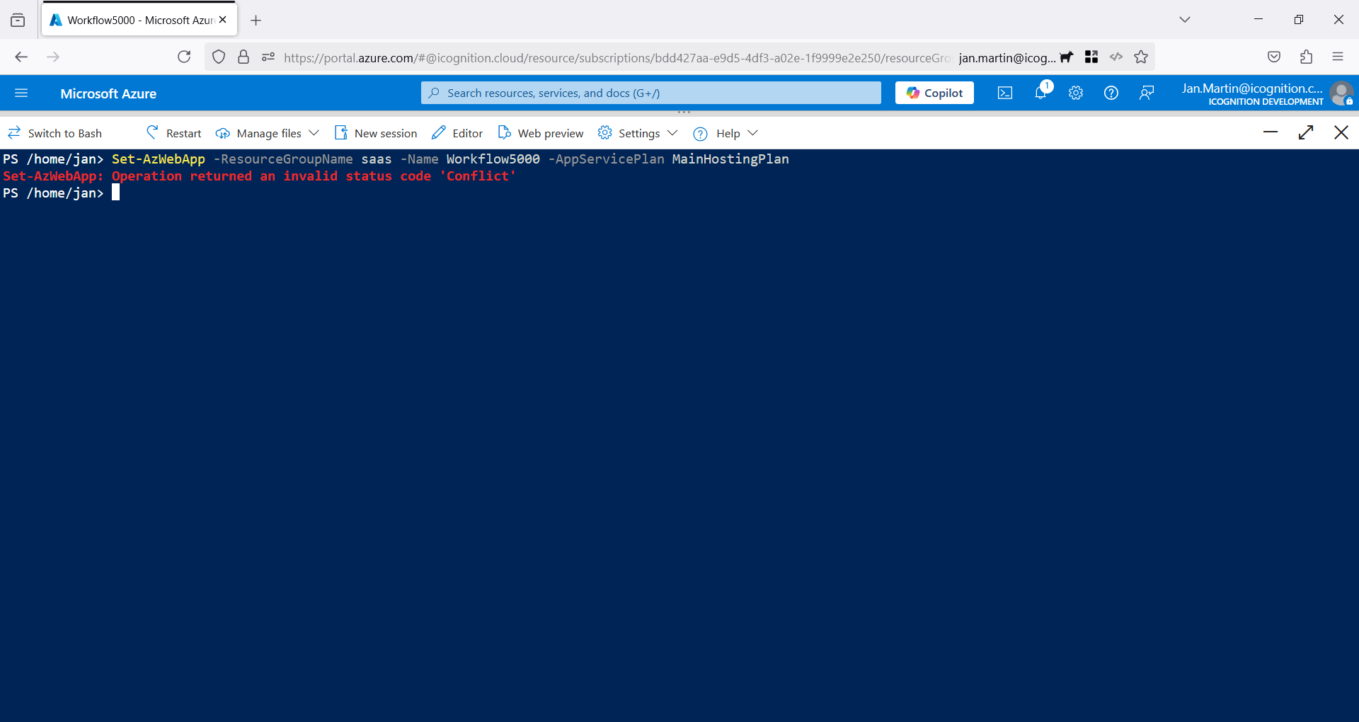
Task: Minimize the Cloud Shell pane
Action: pos(1271,132)
